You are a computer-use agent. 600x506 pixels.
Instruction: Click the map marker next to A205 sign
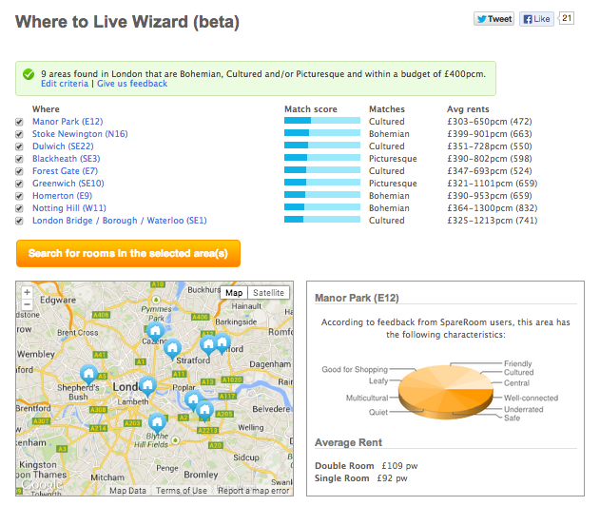coord(204,410)
